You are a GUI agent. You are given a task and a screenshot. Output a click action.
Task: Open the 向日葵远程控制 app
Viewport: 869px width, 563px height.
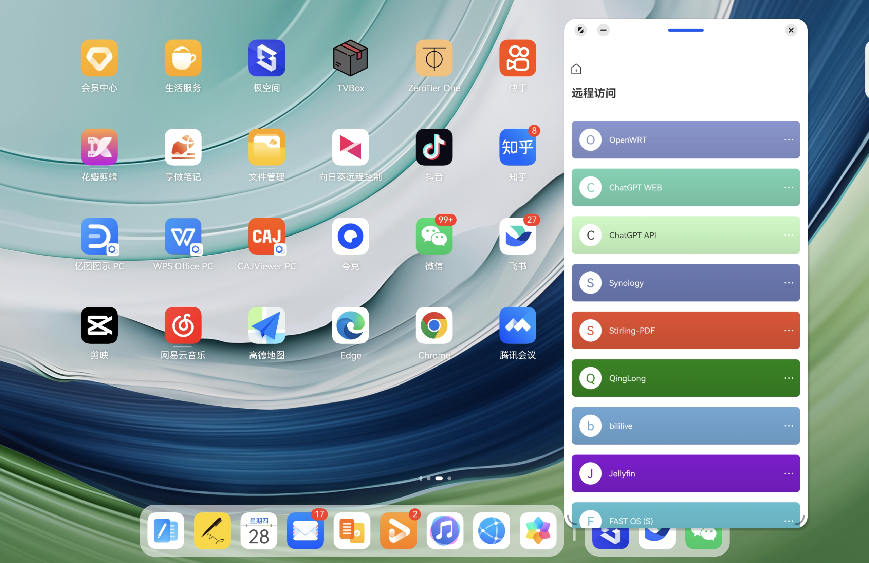coord(350,147)
